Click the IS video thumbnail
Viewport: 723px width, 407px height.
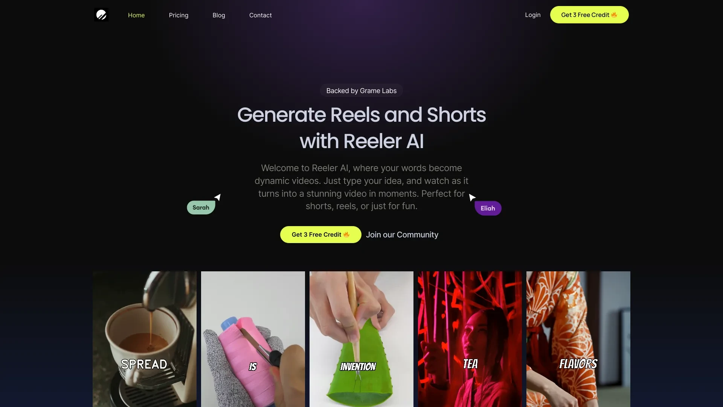(253, 339)
